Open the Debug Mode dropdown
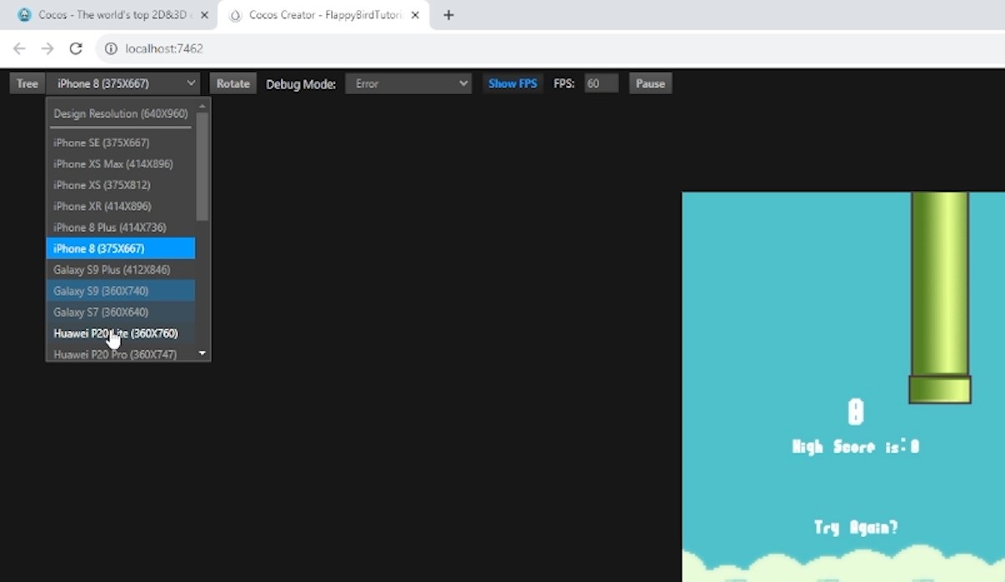This screenshot has height=582, width=1005. (x=408, y=83)
